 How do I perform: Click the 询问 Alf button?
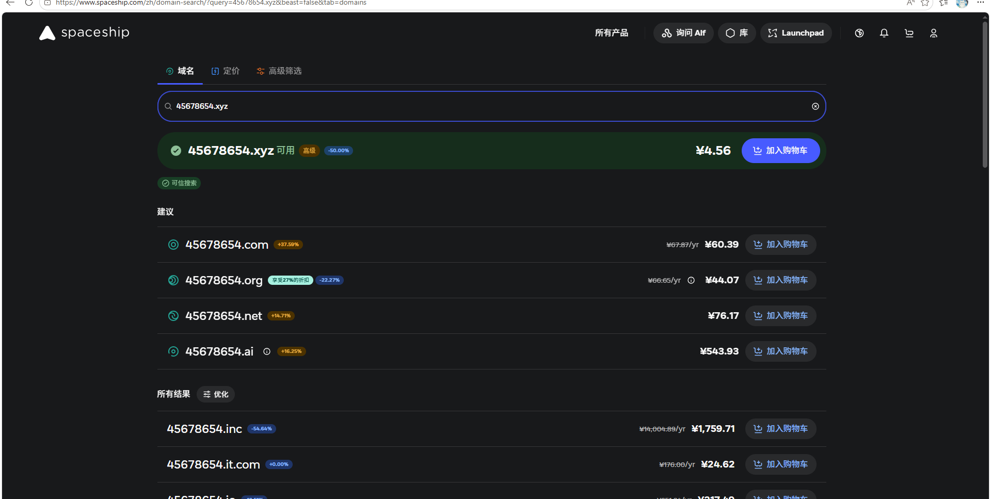coord(683,33)
